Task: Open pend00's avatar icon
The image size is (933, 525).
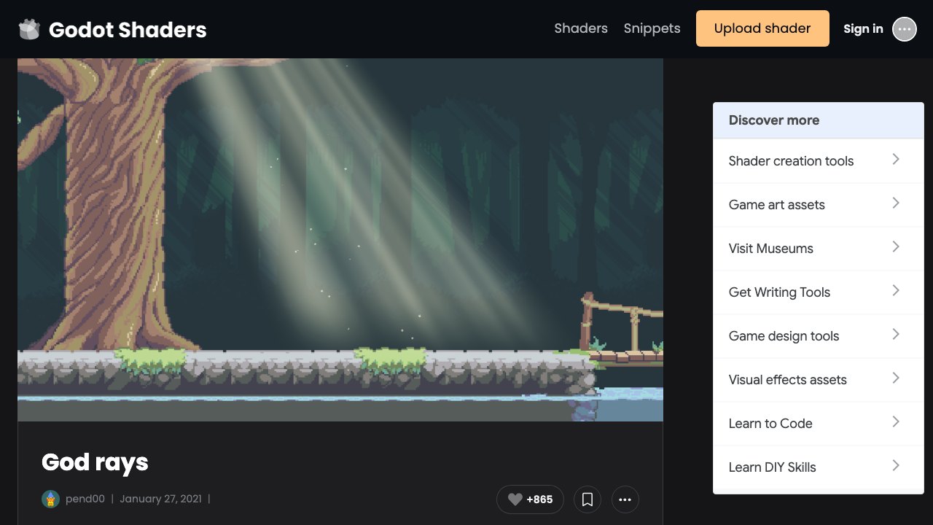Action: pos(50,499)
